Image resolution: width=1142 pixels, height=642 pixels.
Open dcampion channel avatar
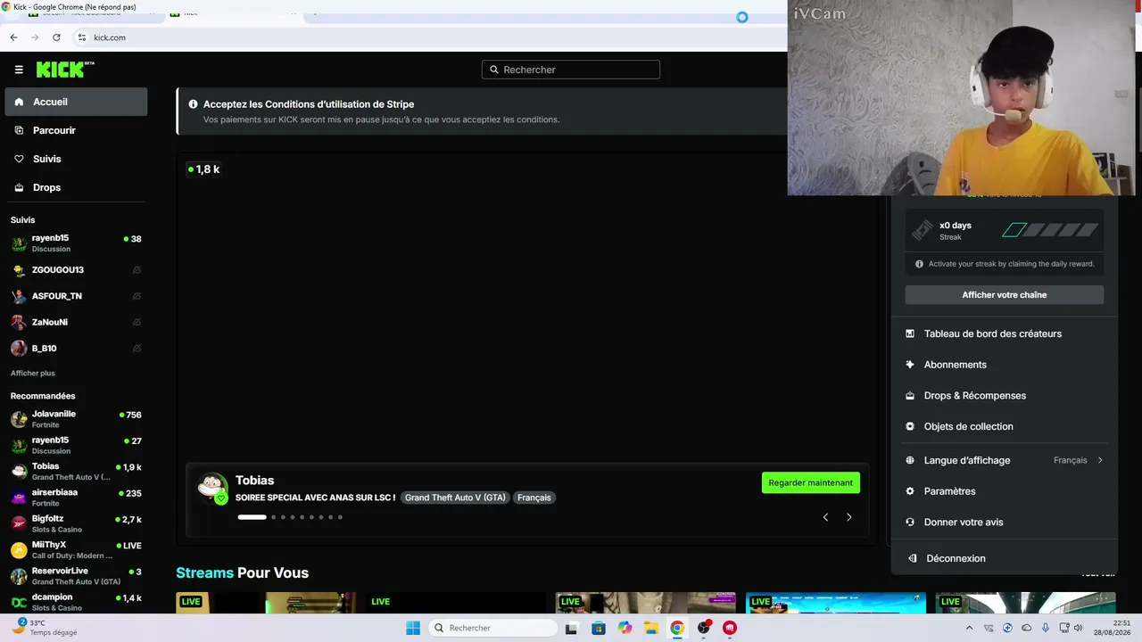point(19,602)
